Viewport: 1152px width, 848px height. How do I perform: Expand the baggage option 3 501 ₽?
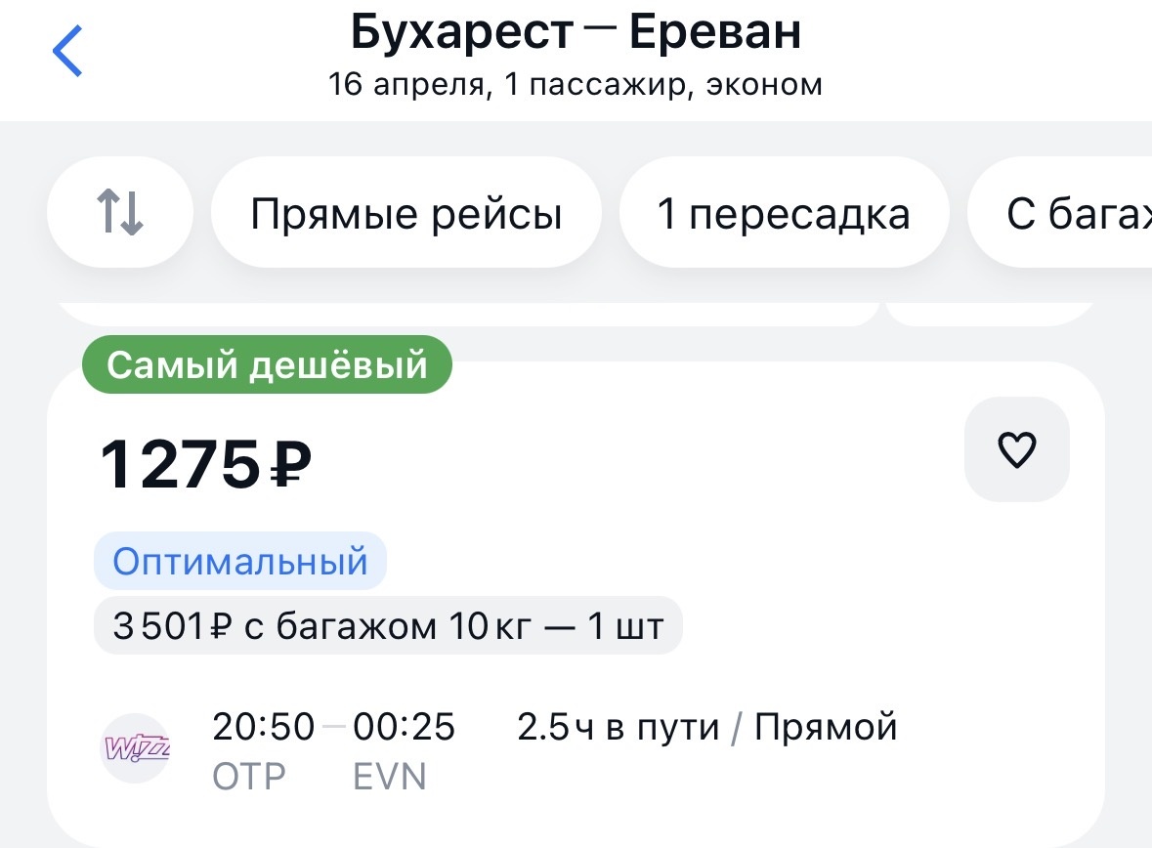[387, 625]
